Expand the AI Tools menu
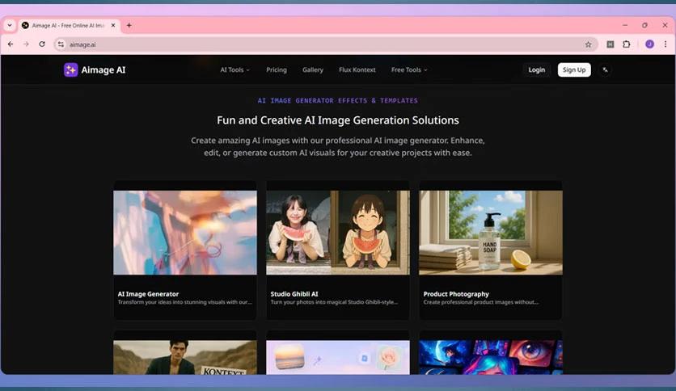 click(235, 69)
